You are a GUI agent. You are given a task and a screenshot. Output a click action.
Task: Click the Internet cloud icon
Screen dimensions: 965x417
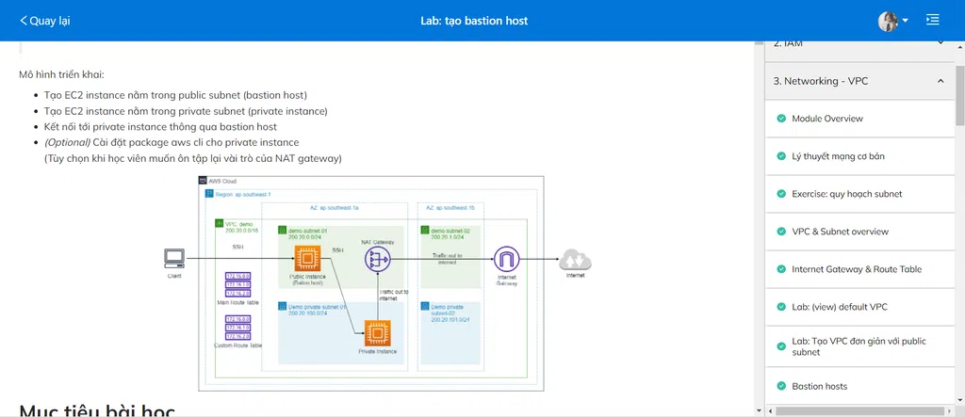(575, 260)
